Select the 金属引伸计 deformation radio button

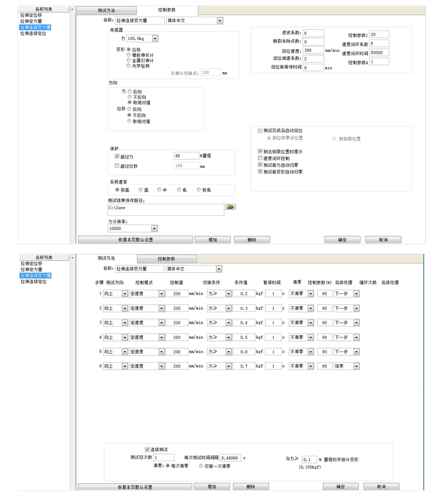[x=130, y=60]
